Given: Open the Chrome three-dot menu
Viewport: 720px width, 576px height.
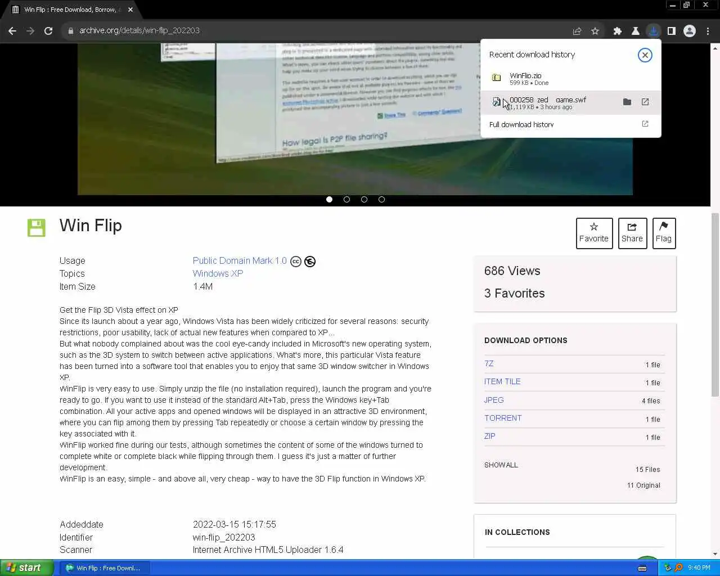Looking at the screenshot, I should [x=708, y=31].
